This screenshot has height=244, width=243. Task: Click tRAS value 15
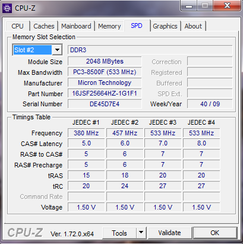coord(86,175)
